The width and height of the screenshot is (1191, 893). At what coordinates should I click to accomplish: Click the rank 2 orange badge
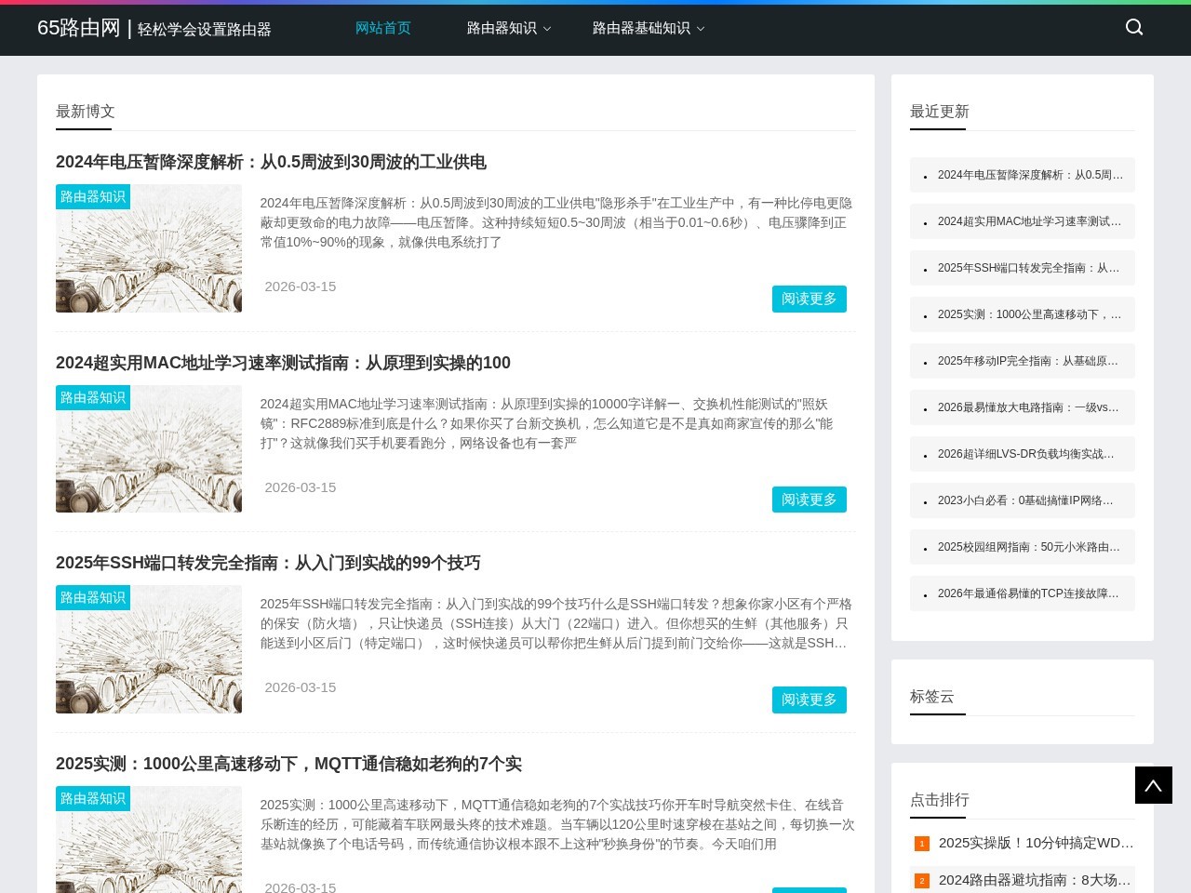[x=921, y=881]
